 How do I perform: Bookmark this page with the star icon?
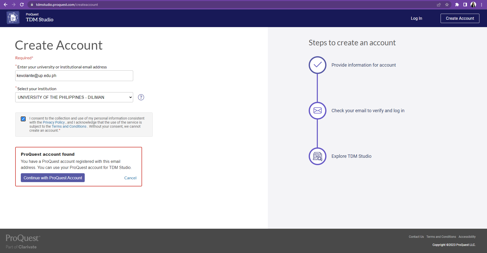coord(447,5)
